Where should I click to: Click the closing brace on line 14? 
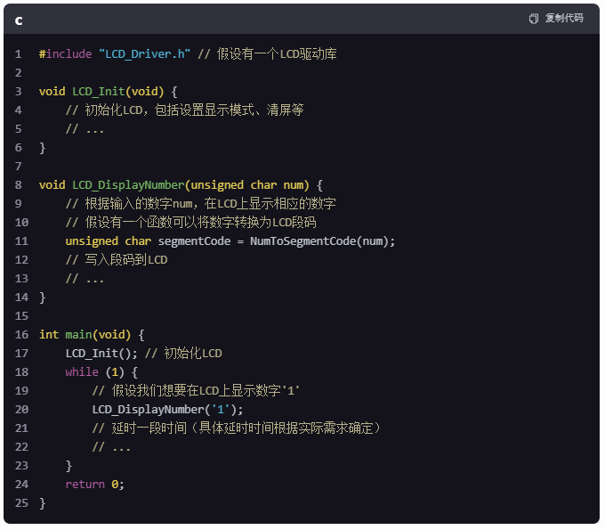tap(43, 298)
